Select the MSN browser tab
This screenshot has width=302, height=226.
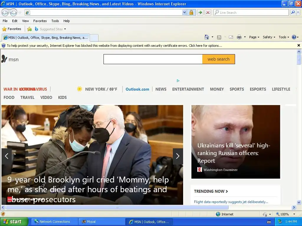pos(46,38)
